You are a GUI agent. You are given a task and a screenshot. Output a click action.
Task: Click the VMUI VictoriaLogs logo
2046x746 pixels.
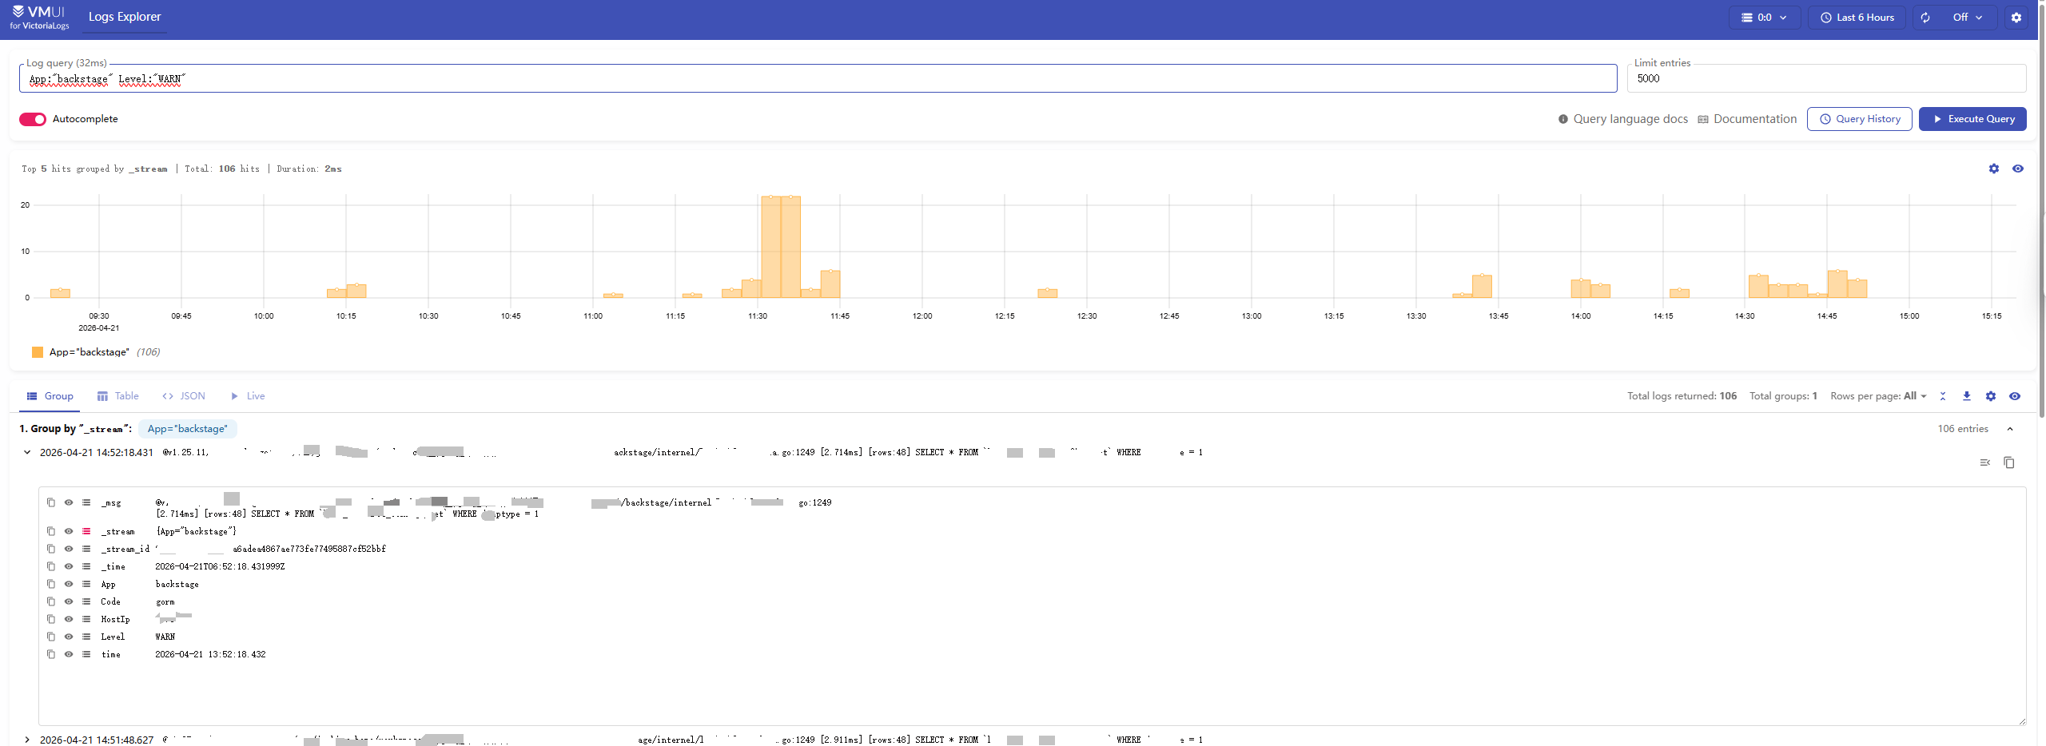click(x=39, y=17)
